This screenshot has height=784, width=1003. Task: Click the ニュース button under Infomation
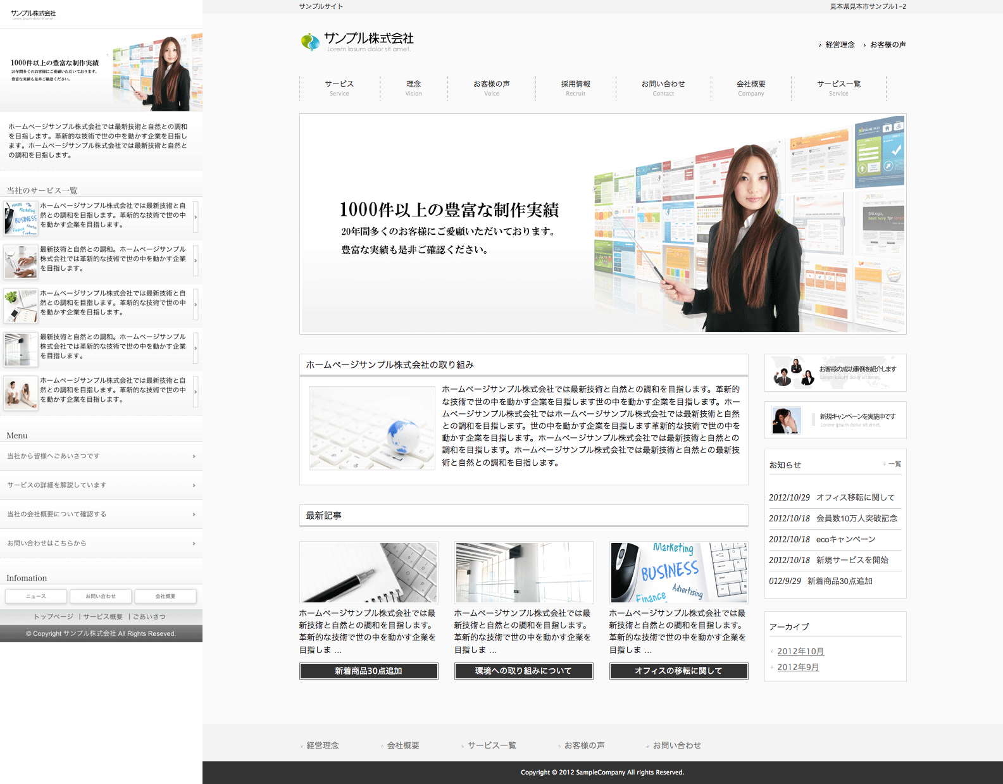click(x=36, y=596)
